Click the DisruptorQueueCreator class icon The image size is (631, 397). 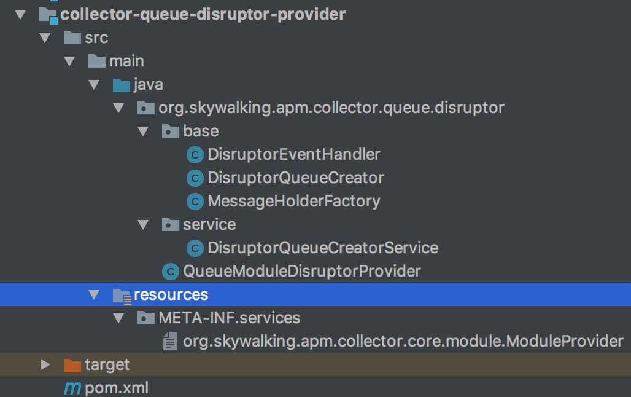[195, 178]
